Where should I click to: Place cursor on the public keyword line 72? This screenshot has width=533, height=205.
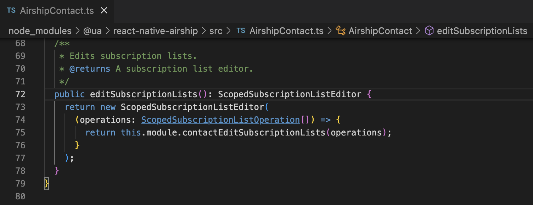tap(69, 94)
